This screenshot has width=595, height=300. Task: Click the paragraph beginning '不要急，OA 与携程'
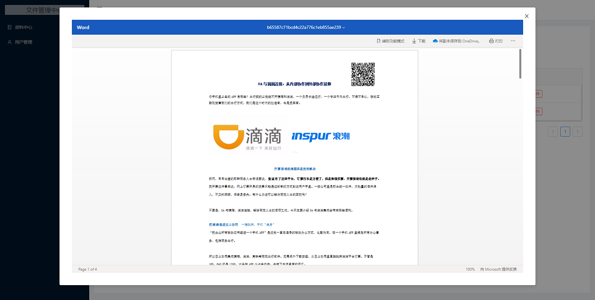pyautogui.click(x=281, y=210)
